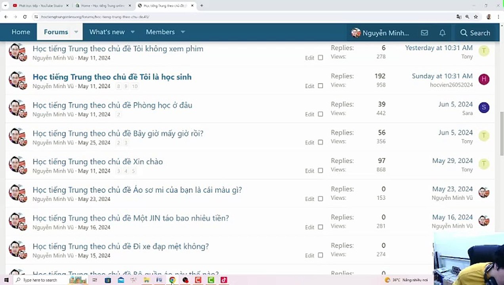Click the green Camtasia icon on taskbar
The image size is (504, 285).
coord(211,280)
